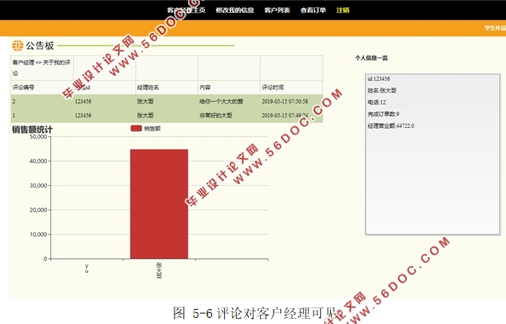Click the globe icon beside 公告板
Image resolution: width=506 pixels, height=324 pixels.
click(18, 46)
